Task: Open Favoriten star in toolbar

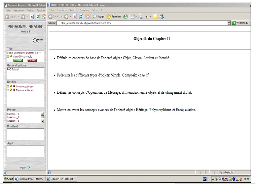Action: pyautogui.click(x=114, y=17)
